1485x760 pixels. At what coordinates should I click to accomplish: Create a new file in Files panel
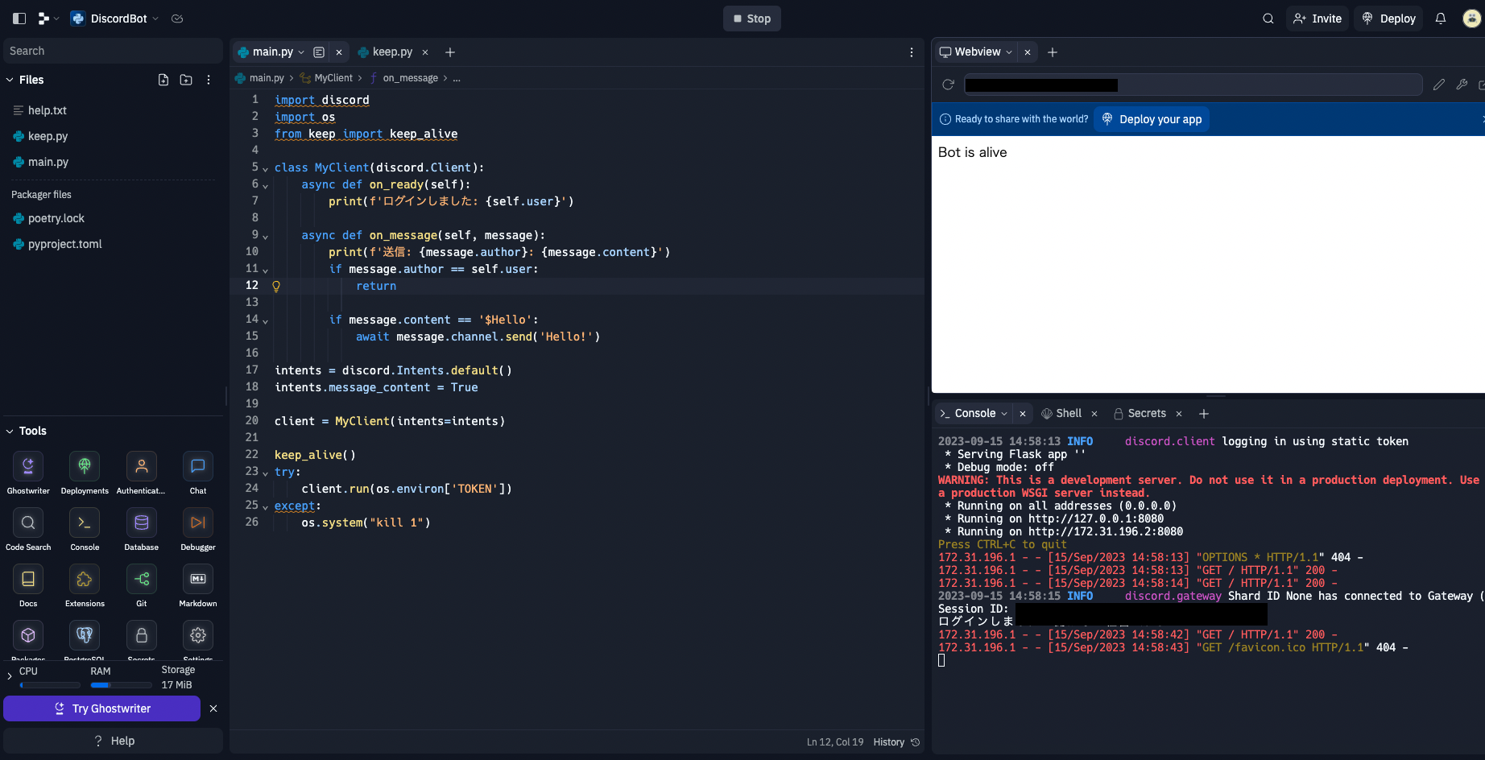click(x=163, y=80)
